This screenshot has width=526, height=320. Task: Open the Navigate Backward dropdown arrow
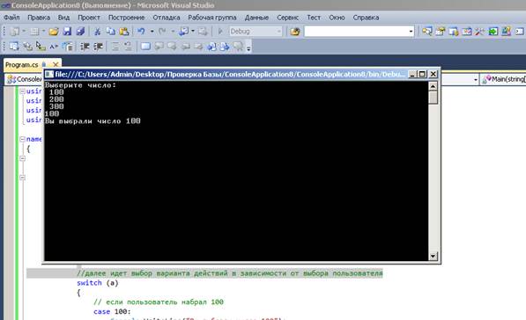193,32
